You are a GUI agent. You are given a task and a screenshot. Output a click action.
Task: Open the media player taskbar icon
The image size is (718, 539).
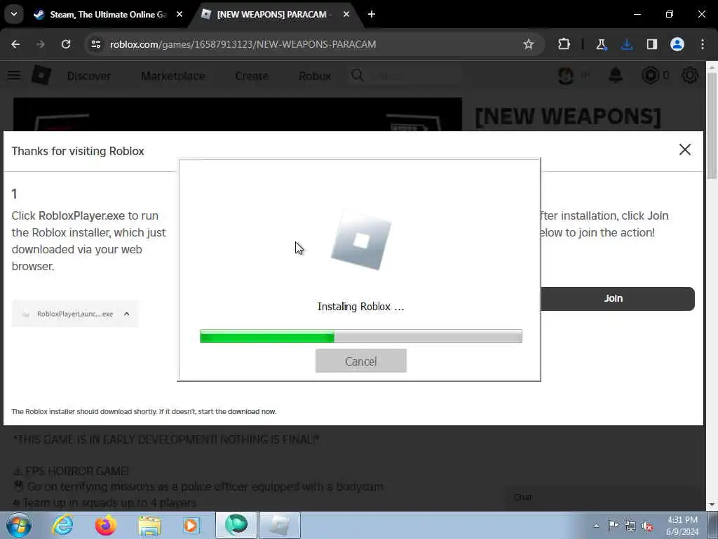coord(191,525)
